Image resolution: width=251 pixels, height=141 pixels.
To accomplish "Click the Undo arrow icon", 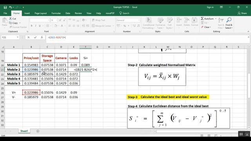I will click(x=11, y=7).
